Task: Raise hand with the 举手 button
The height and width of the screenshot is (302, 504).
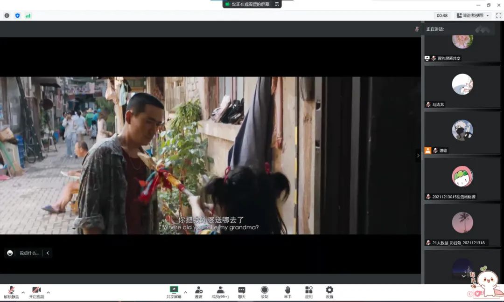Action: (x=287, y=292)
